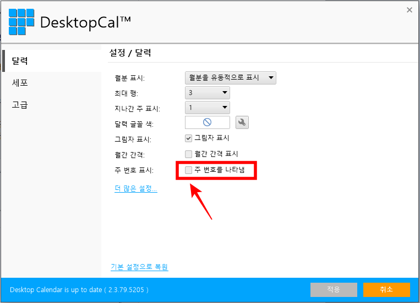Viewport: 420px width, 303px height.
Task: Close the DesktopCal settings window
Action: [410, 10]
